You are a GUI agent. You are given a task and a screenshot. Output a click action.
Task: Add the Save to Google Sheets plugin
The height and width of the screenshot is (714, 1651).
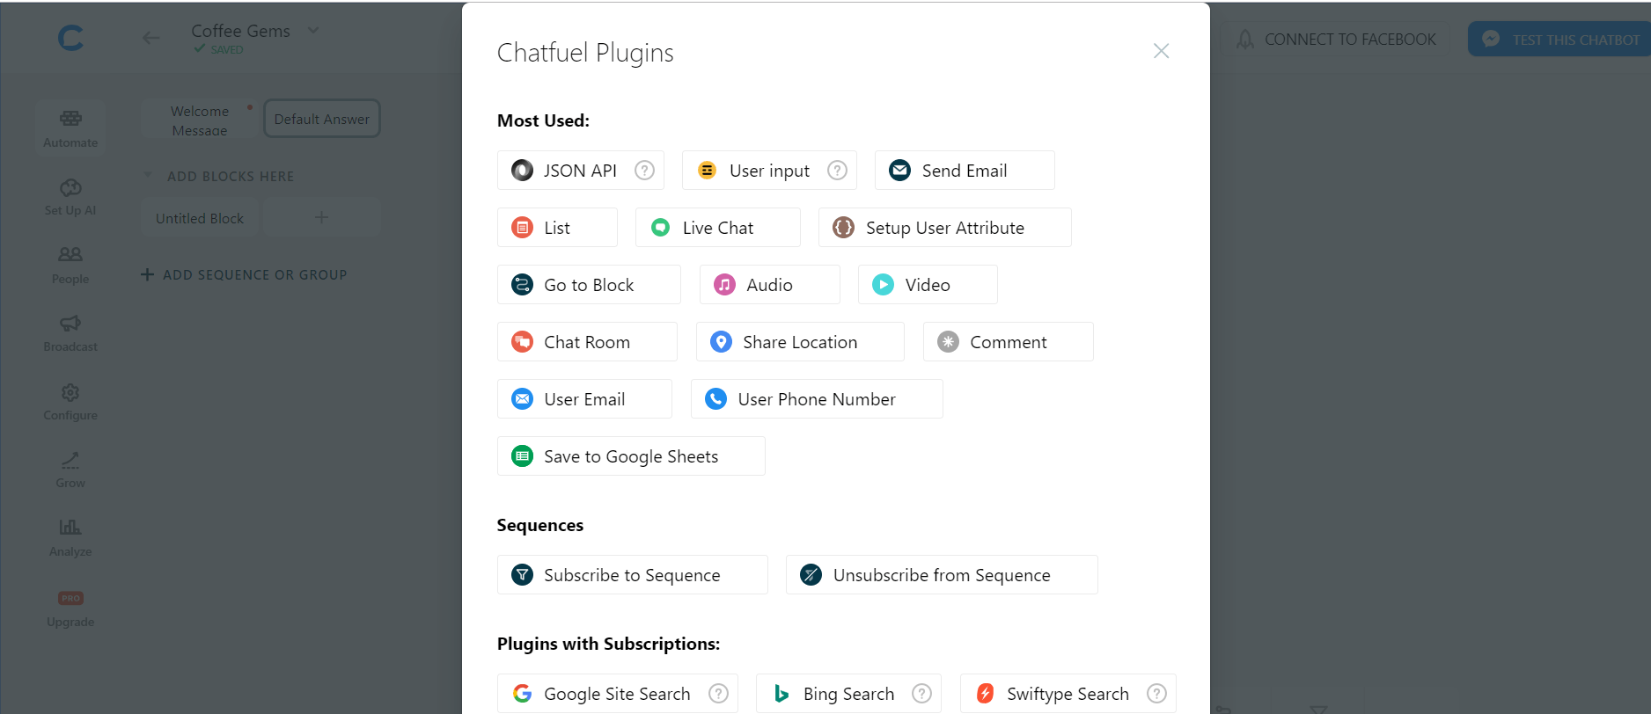click(x=631, y=456)
